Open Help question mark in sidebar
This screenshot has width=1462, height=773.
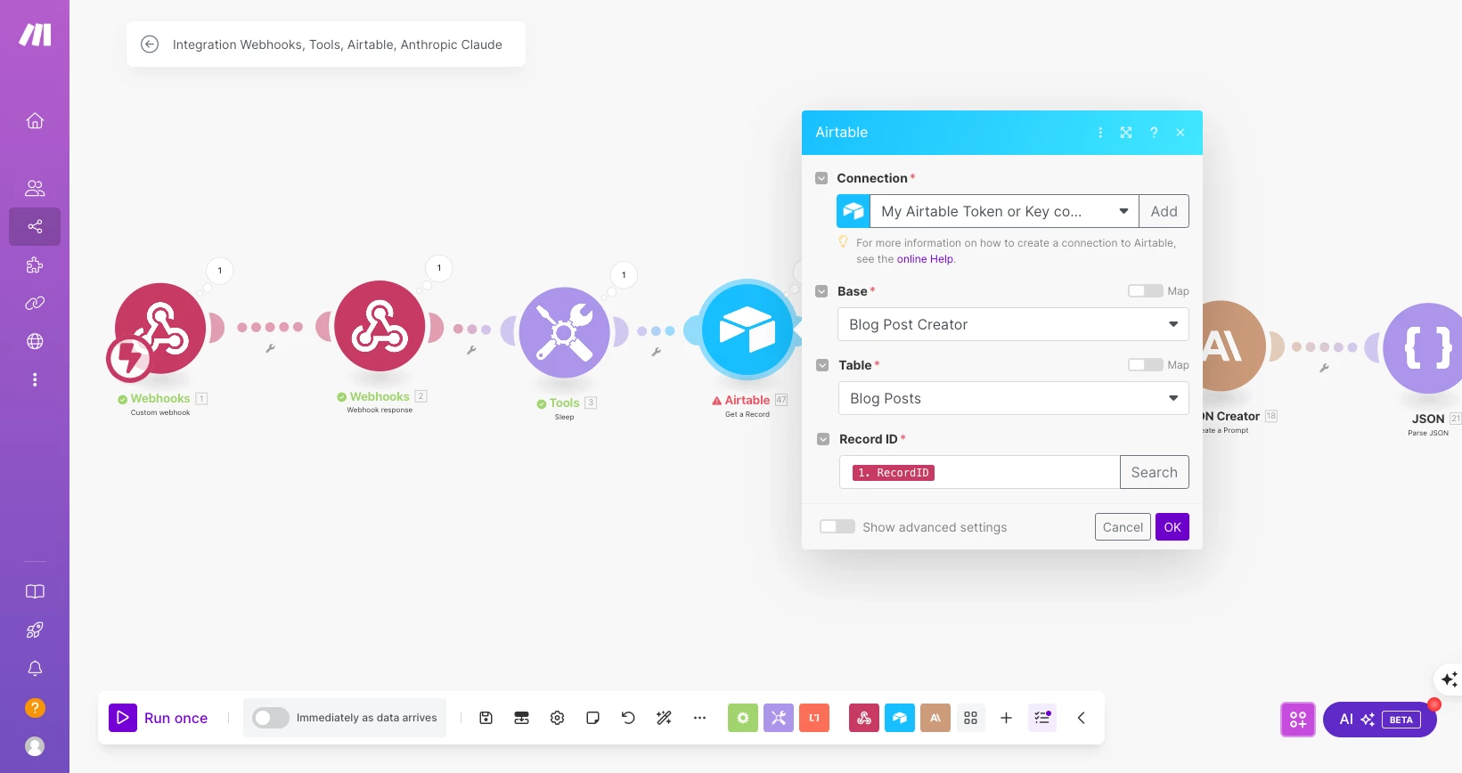(x=35, y=708)
